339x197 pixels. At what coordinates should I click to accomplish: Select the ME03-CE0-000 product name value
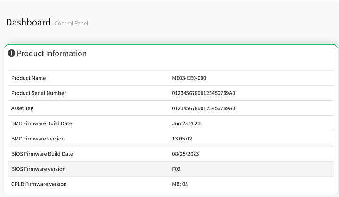coord(189,78)
